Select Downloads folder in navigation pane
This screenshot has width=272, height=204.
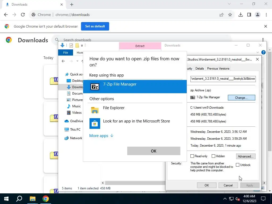click(x=75, y=87)
